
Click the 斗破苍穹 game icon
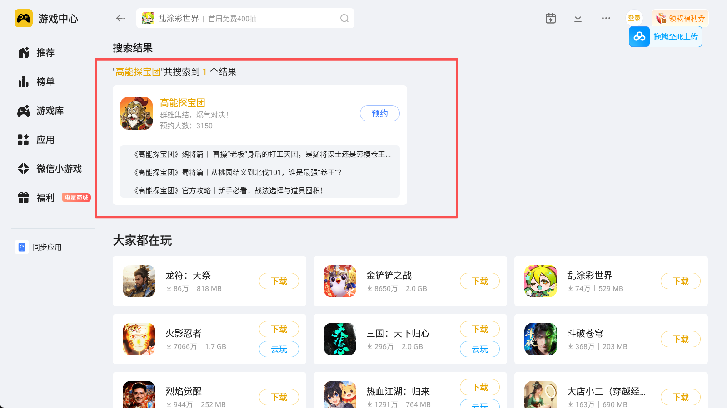point(541,339)
